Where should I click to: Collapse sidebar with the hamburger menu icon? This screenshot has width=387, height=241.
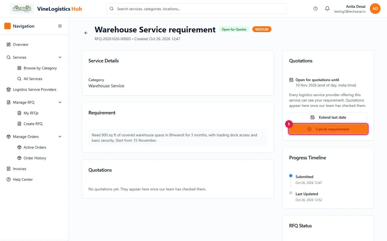pos(60,26)
